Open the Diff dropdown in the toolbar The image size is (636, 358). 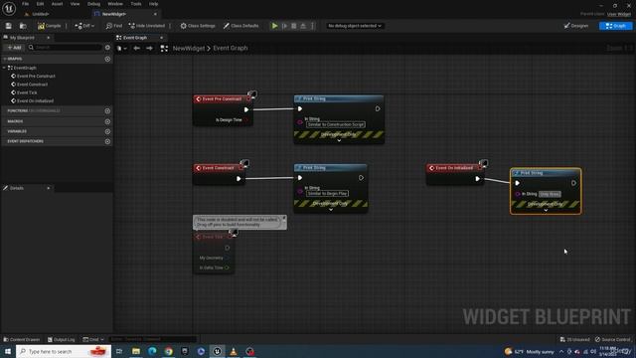tap(84, 26)
